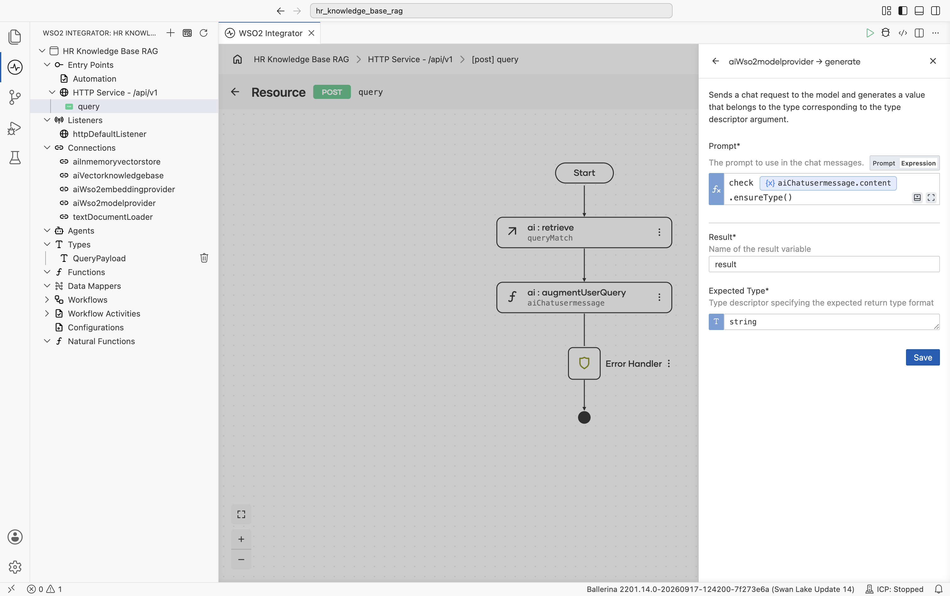
Task: Expand Workflows section
Action: 47,300
